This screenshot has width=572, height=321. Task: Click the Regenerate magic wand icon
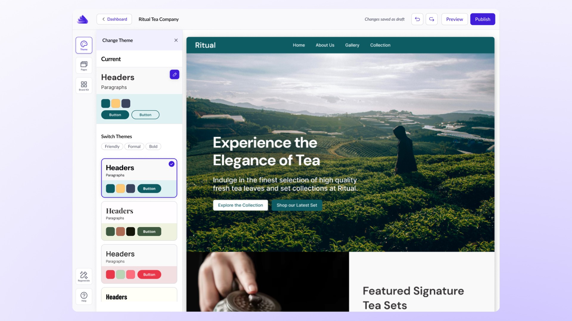tap(84, 276)
